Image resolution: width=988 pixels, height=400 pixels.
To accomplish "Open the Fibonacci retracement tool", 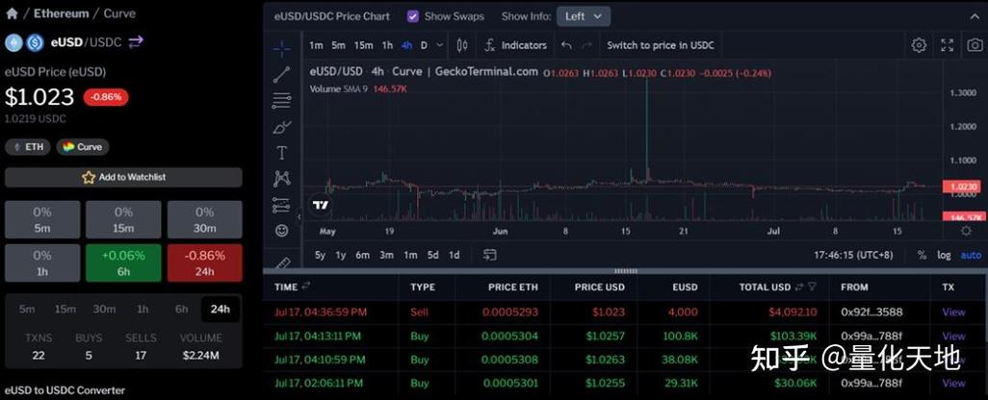I will click(x=281, y=99).
